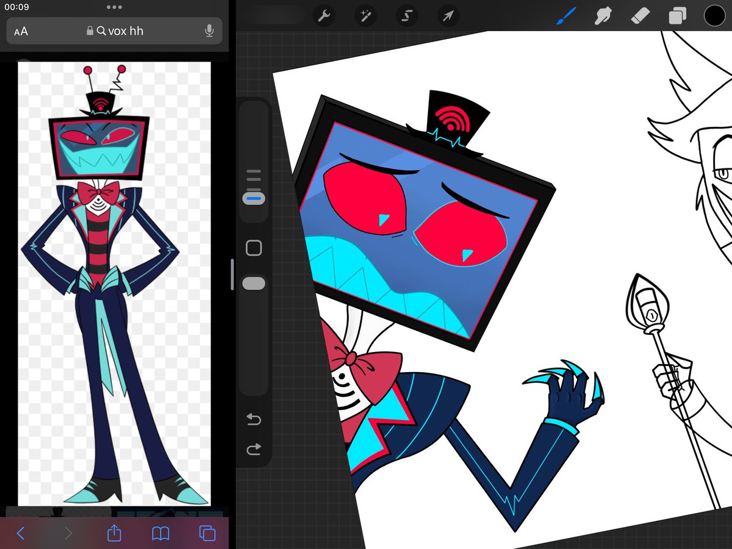Open the AA reader text options
This screenshot has height=549, width=732.
[x=21, y=31]
